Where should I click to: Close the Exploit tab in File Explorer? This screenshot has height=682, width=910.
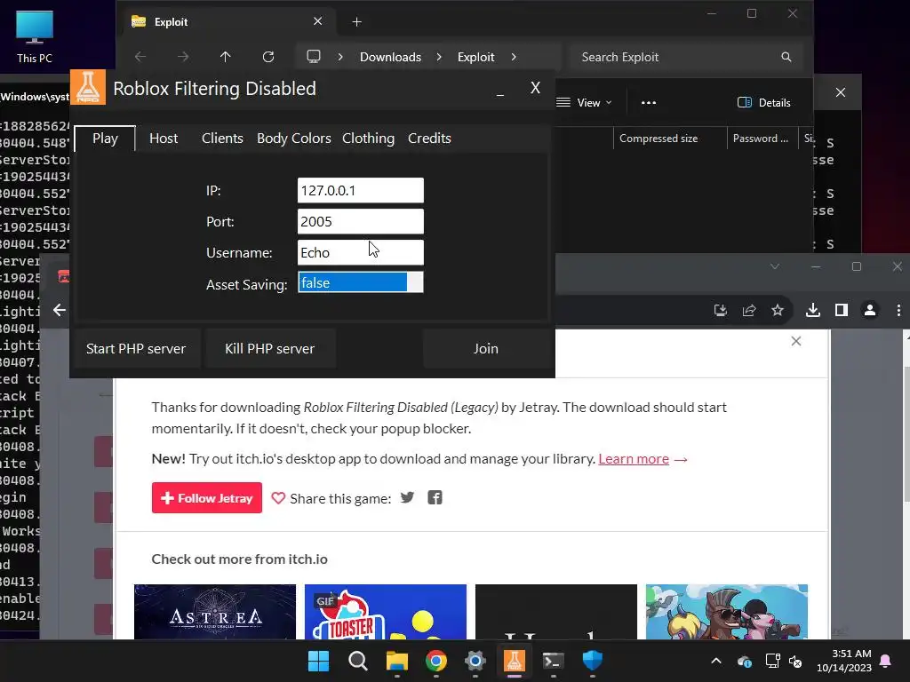(317, 21)
